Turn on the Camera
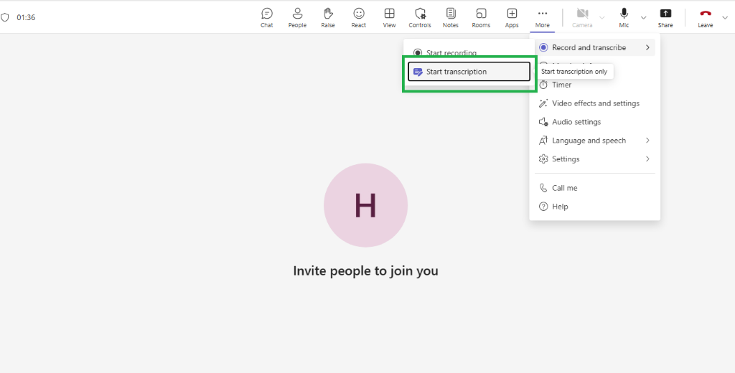Viewport: 735px width, 373px height. click(582, 18)
